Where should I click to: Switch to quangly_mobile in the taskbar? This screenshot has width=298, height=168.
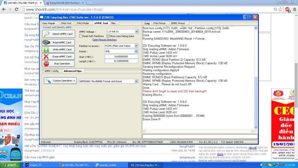111,165
